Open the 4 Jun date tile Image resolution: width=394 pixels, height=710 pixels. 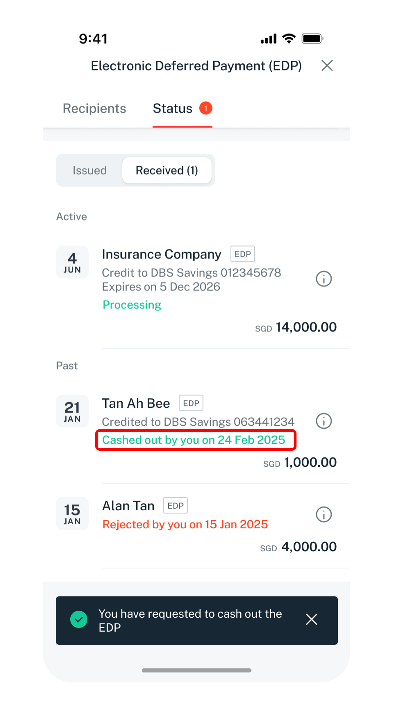(x=72, y=262)
